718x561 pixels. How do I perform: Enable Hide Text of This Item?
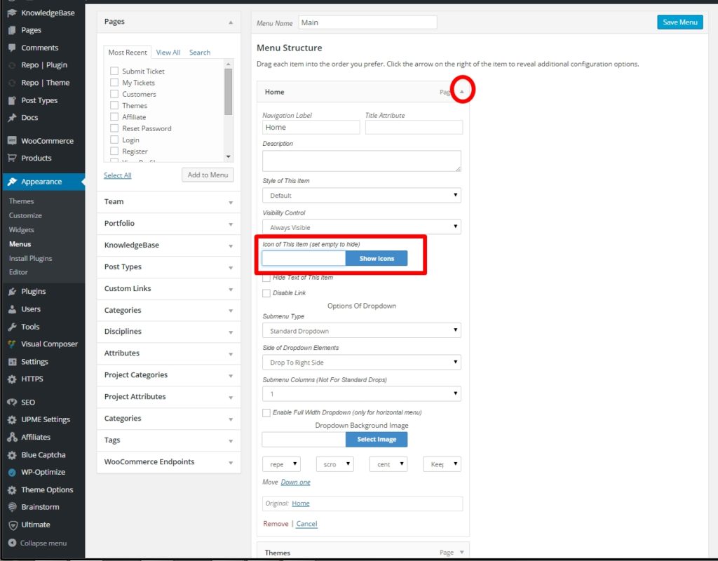(x=266, y=278)
